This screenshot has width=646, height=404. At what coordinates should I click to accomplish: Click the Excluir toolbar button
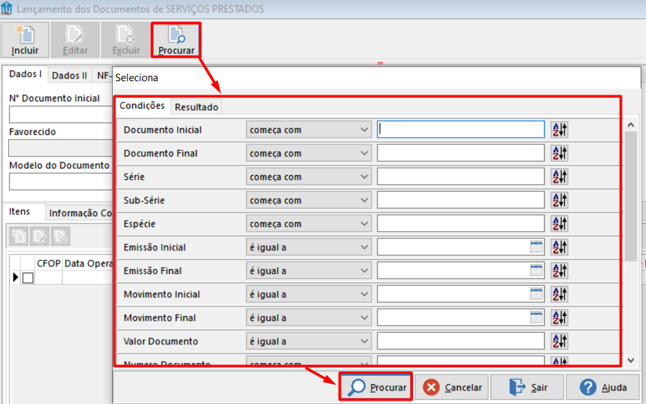pos(125,40)
